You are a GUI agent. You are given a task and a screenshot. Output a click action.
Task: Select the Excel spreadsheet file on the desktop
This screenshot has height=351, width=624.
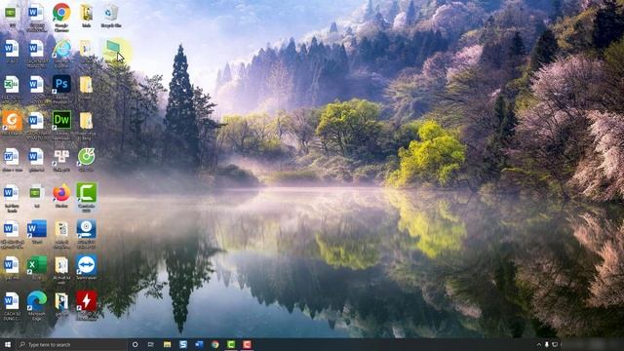point(11,85)
